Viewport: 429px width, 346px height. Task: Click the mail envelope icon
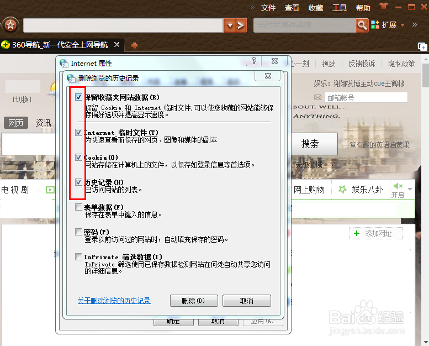coord(317,97)
